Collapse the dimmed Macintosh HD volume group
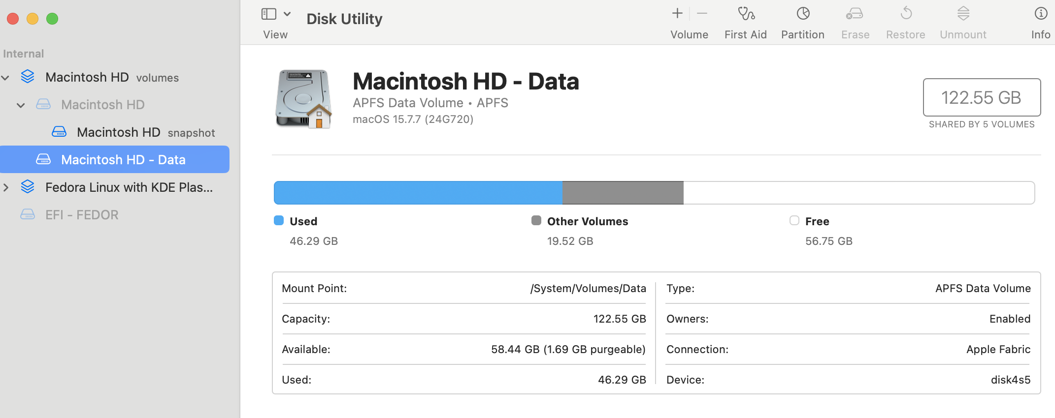The image size is (1055, 418). [x=21, y=105]
